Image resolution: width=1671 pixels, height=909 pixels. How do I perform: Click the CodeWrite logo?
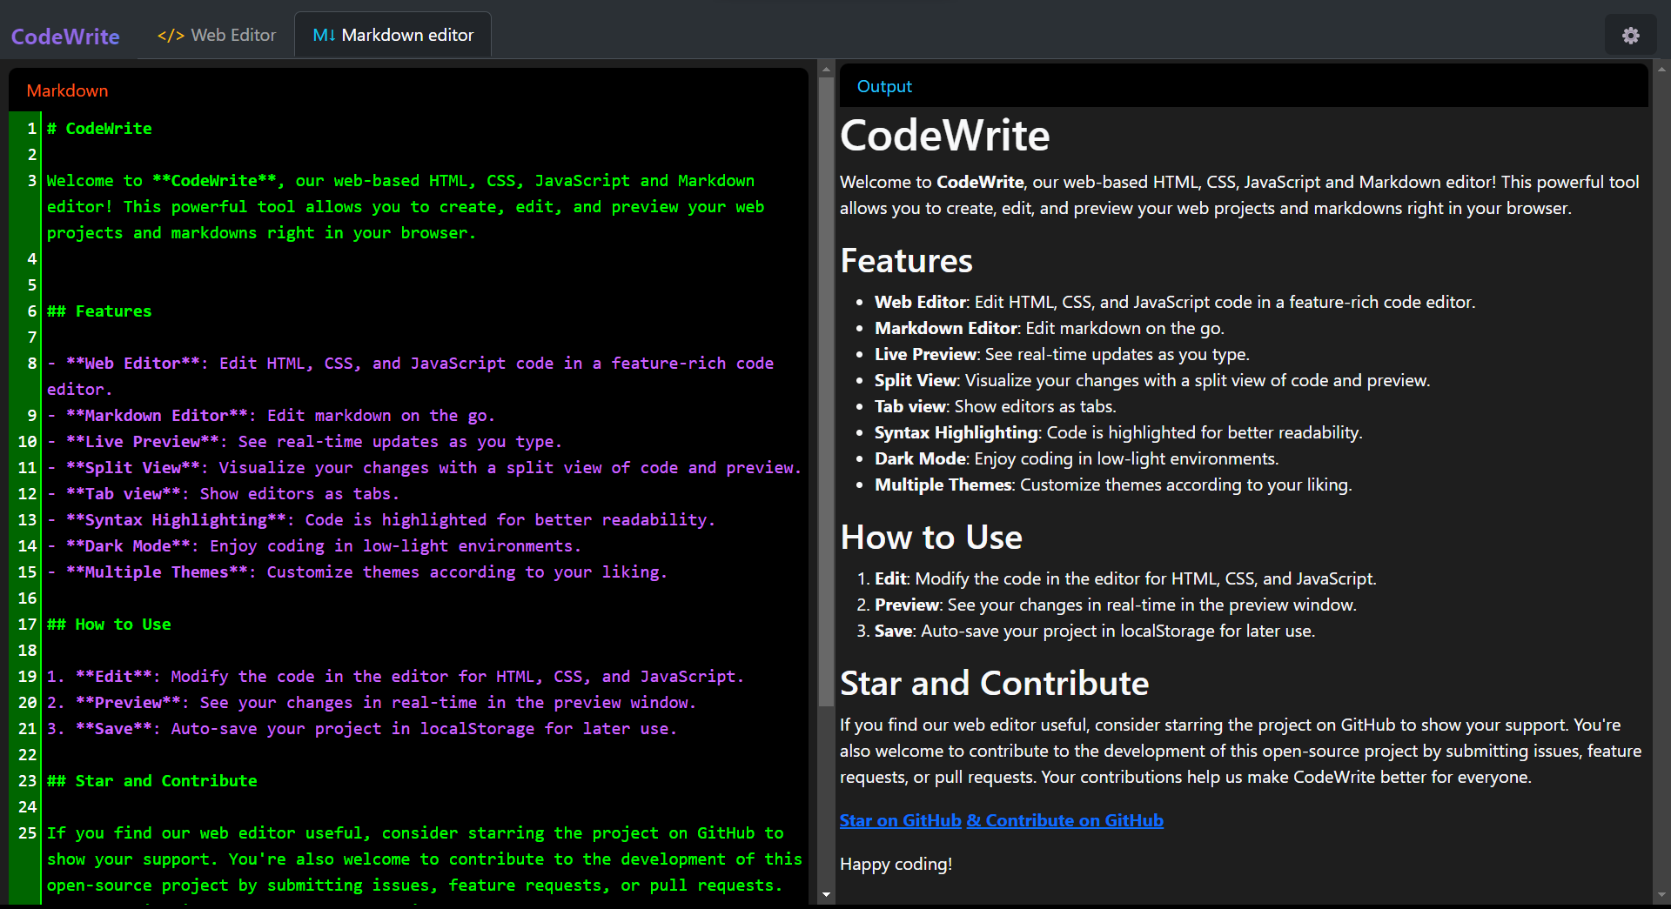[65, 37]
